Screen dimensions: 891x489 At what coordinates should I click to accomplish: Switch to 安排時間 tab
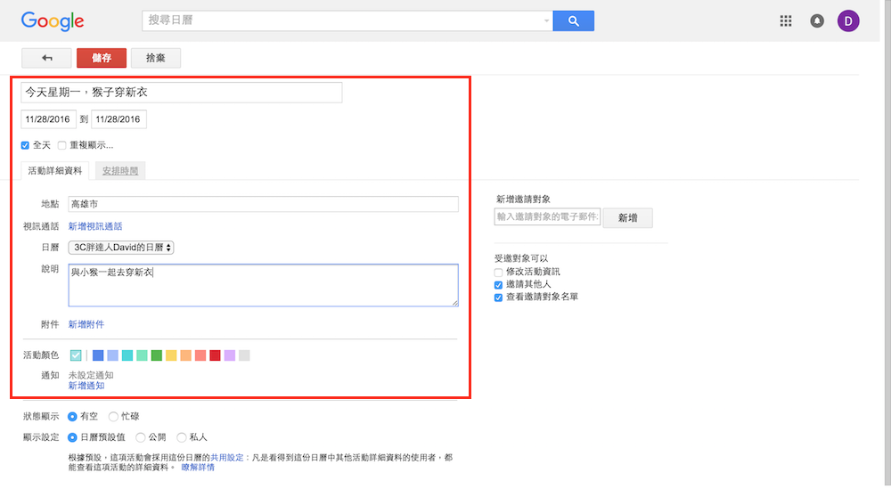tap(120, 170)
